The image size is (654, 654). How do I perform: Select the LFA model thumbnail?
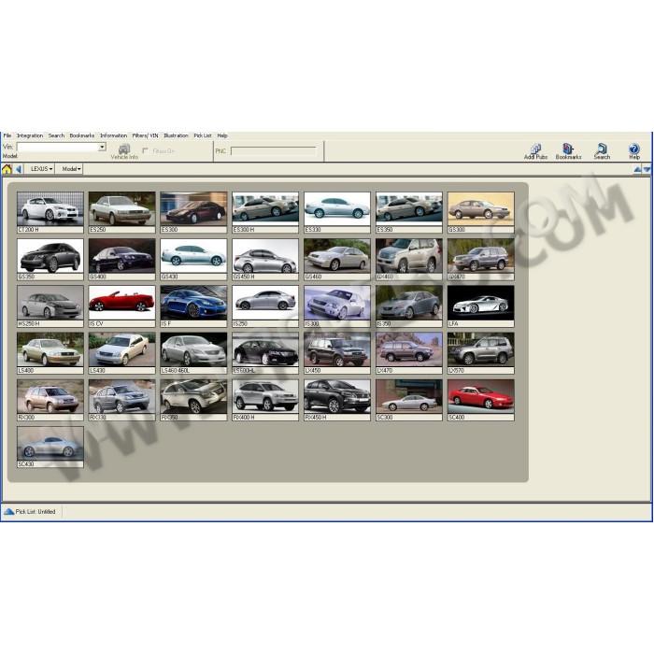pos(480,306)
